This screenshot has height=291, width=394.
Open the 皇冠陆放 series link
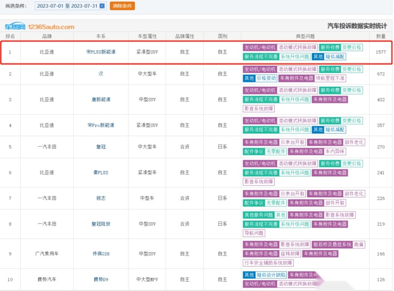coord(101,224)
